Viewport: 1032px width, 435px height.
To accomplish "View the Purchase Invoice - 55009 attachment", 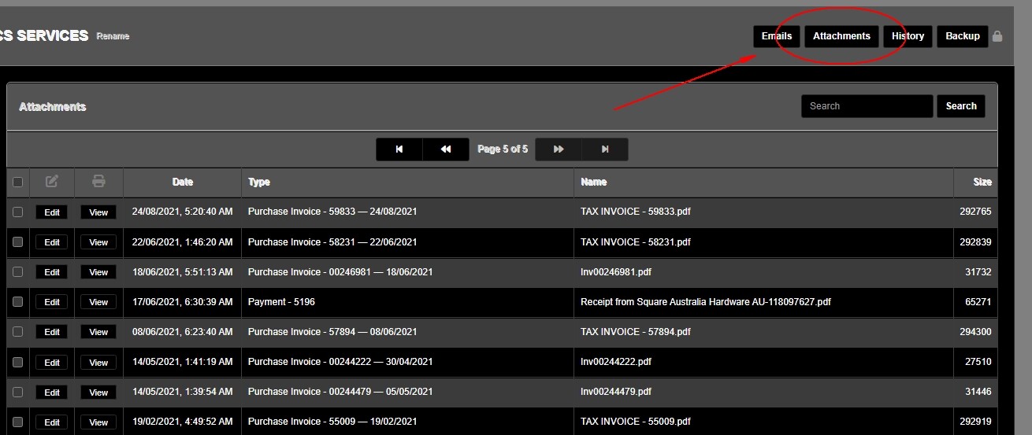I will [98, 422].
